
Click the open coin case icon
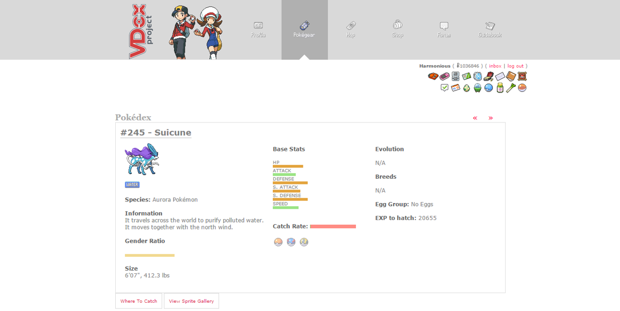488,76
